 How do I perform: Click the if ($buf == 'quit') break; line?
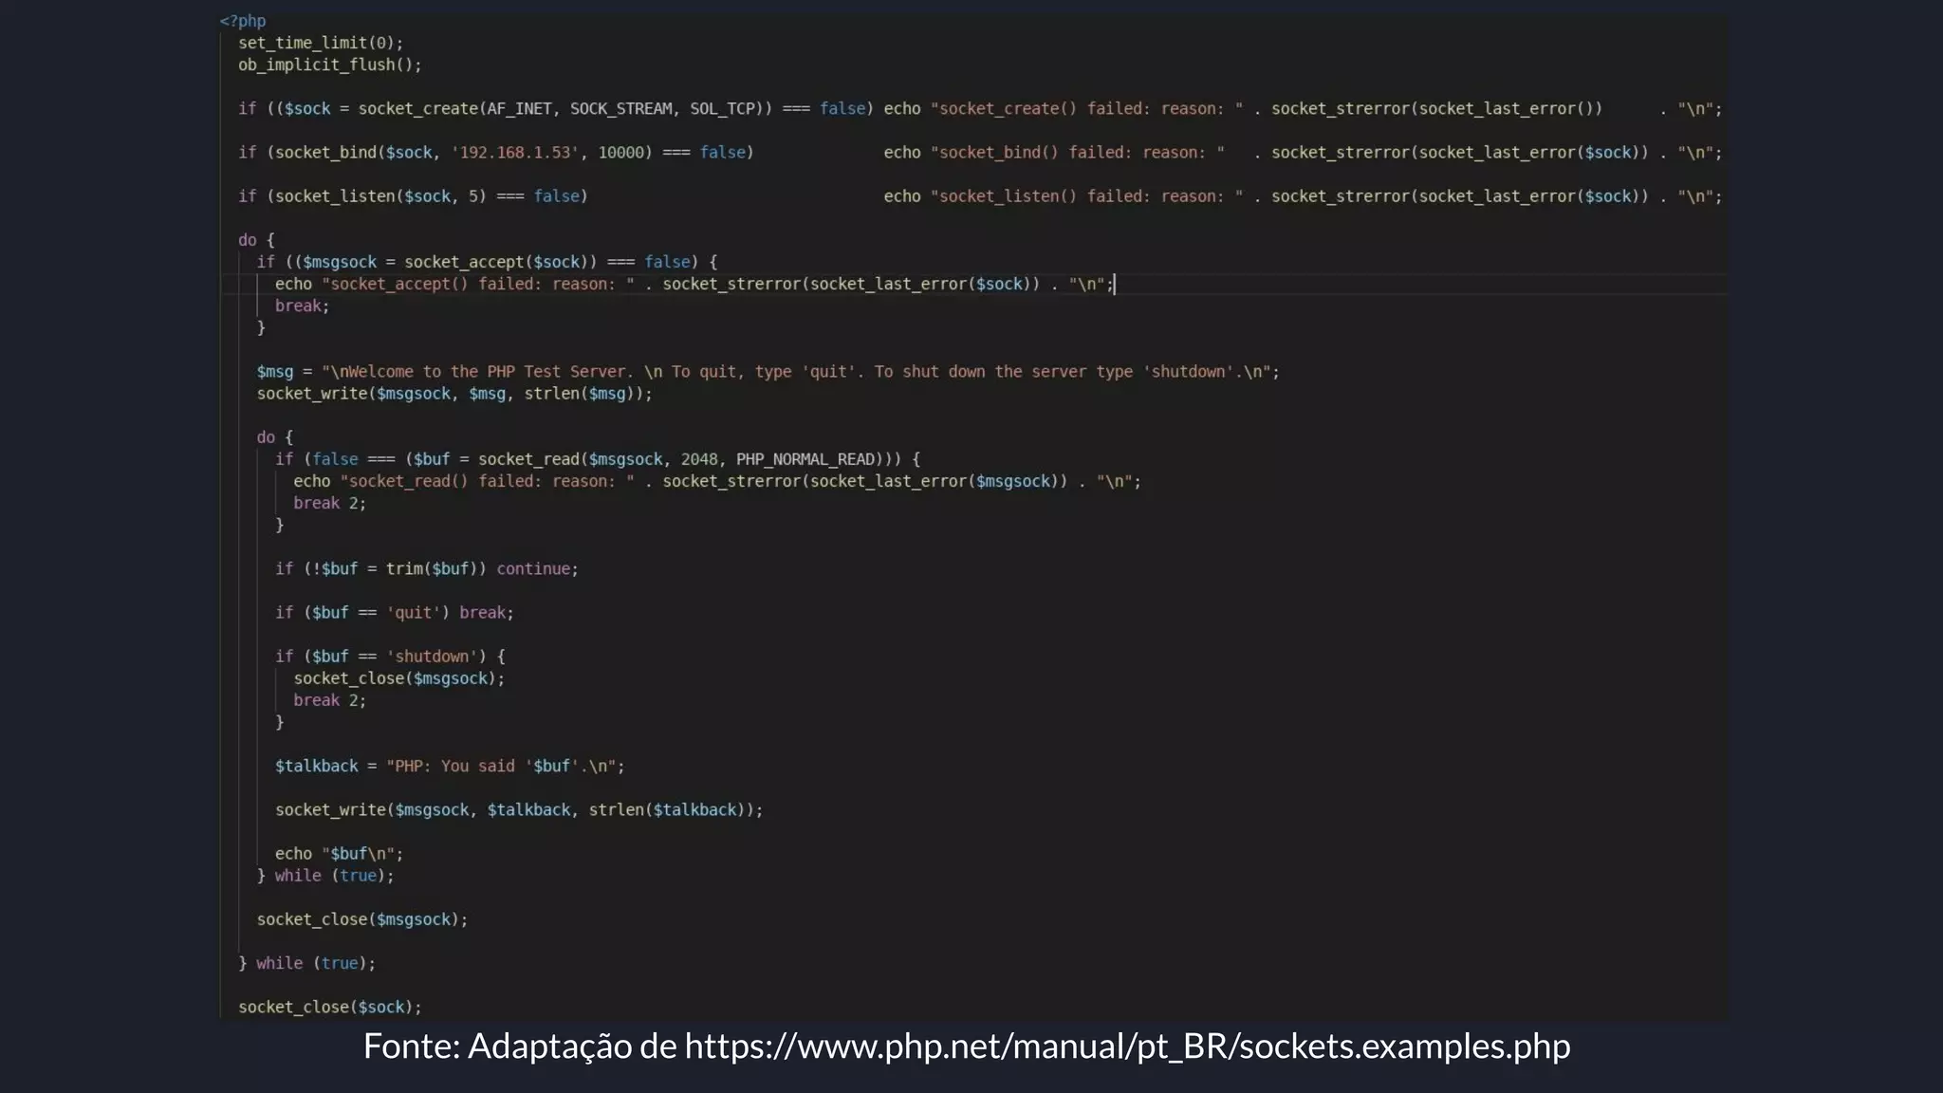(x=394, y=613)
